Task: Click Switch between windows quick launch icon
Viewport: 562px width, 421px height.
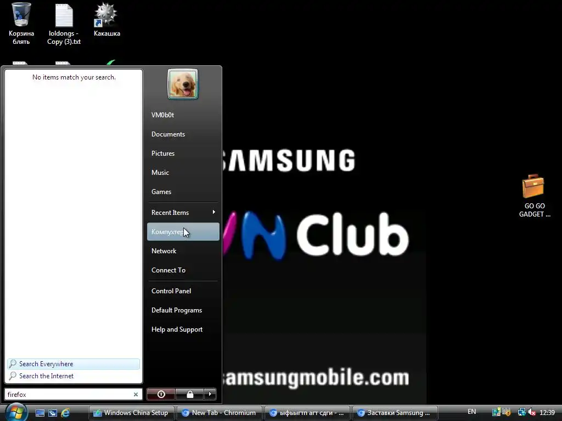Action: coord(53,413)
